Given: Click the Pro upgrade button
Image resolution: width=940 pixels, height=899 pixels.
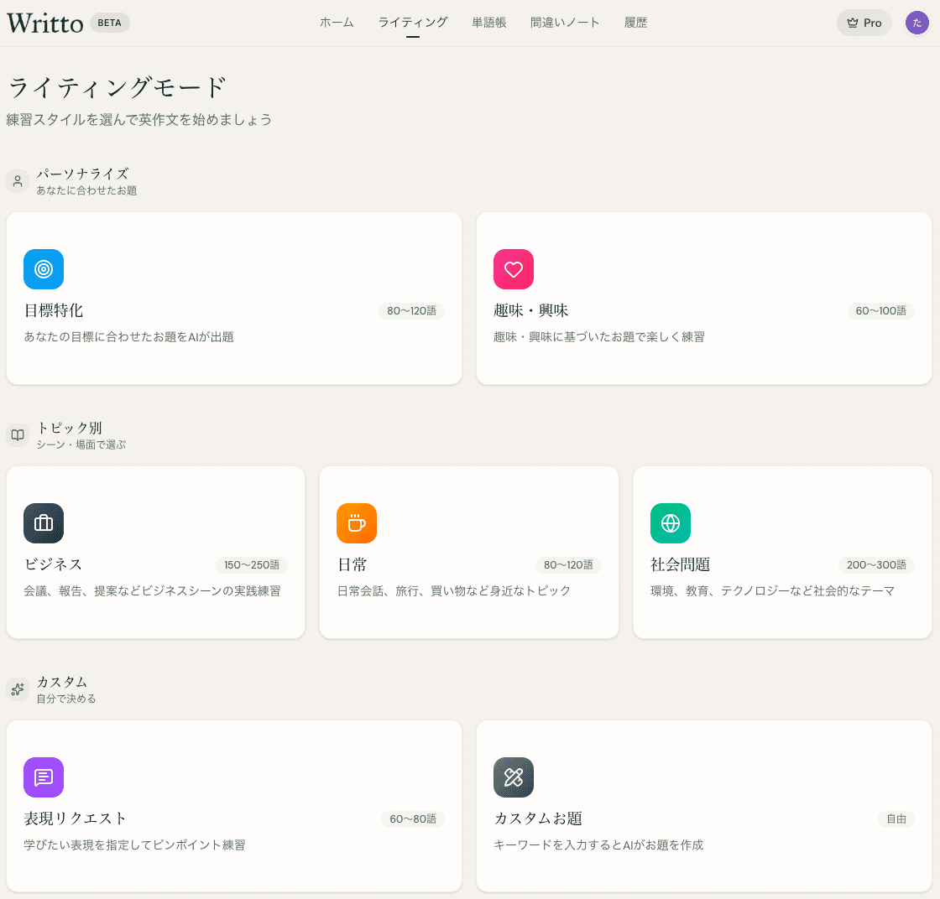Looking at the screenshot, I should [864, 23].
